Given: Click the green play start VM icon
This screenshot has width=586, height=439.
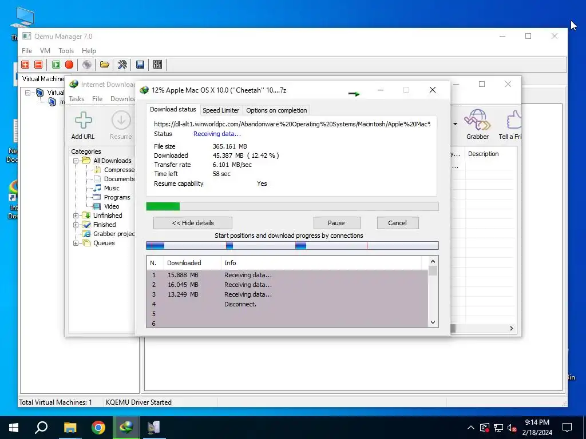Looking at the screenshot, I should pyautogui.click(x=56, y=65).
